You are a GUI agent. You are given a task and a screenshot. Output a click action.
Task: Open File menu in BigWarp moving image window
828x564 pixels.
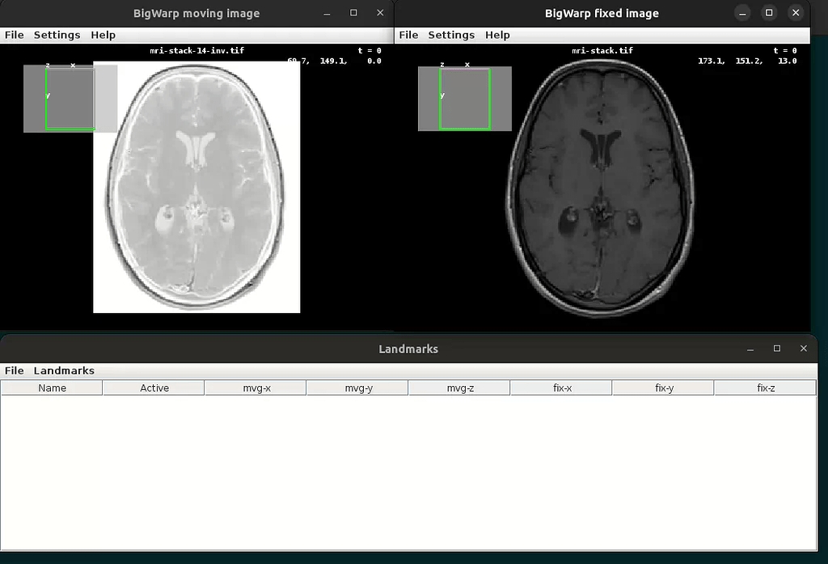[x=15, y=35]
